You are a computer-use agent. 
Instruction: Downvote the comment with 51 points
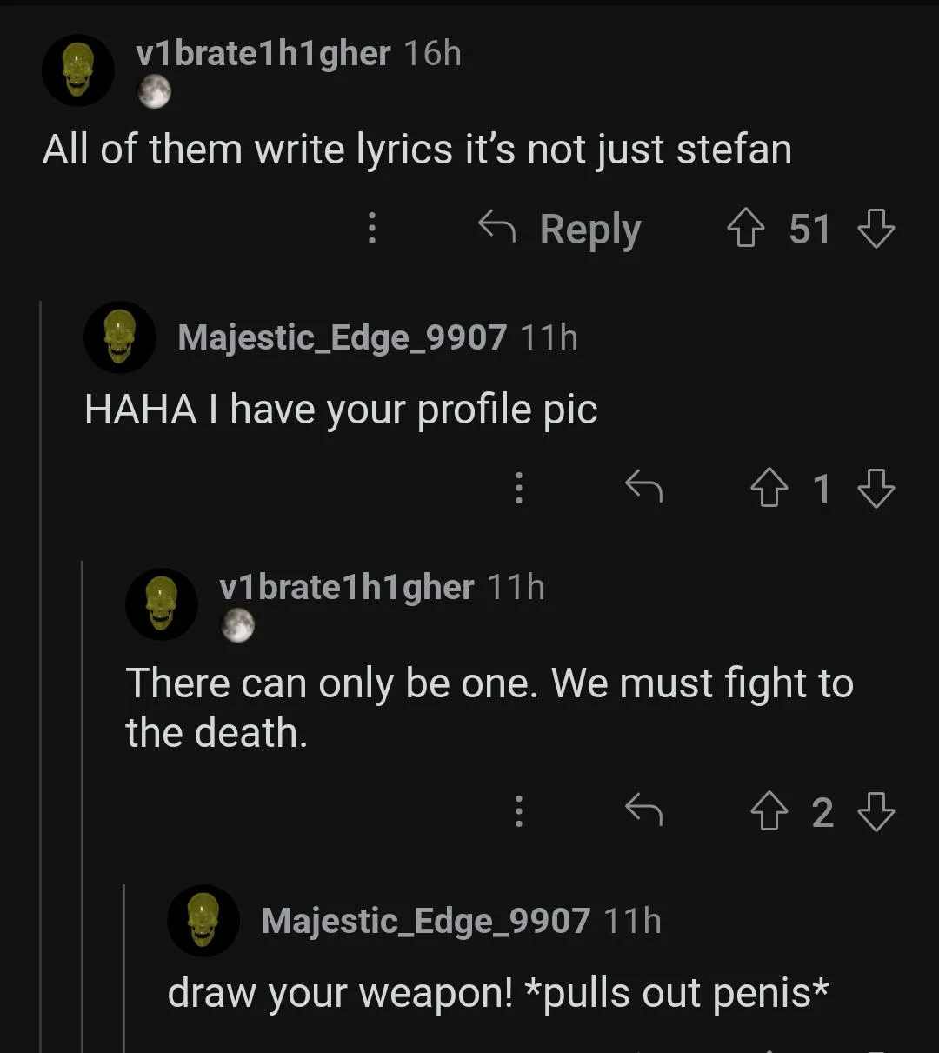tap(876, 230)
